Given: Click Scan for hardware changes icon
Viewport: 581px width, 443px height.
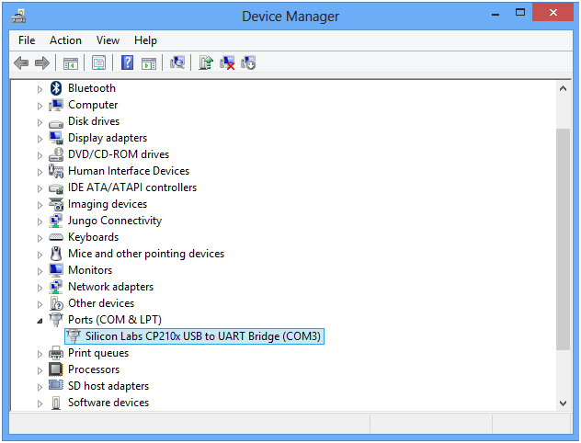Looking at the screenshot, I should [x=177, y=62].
